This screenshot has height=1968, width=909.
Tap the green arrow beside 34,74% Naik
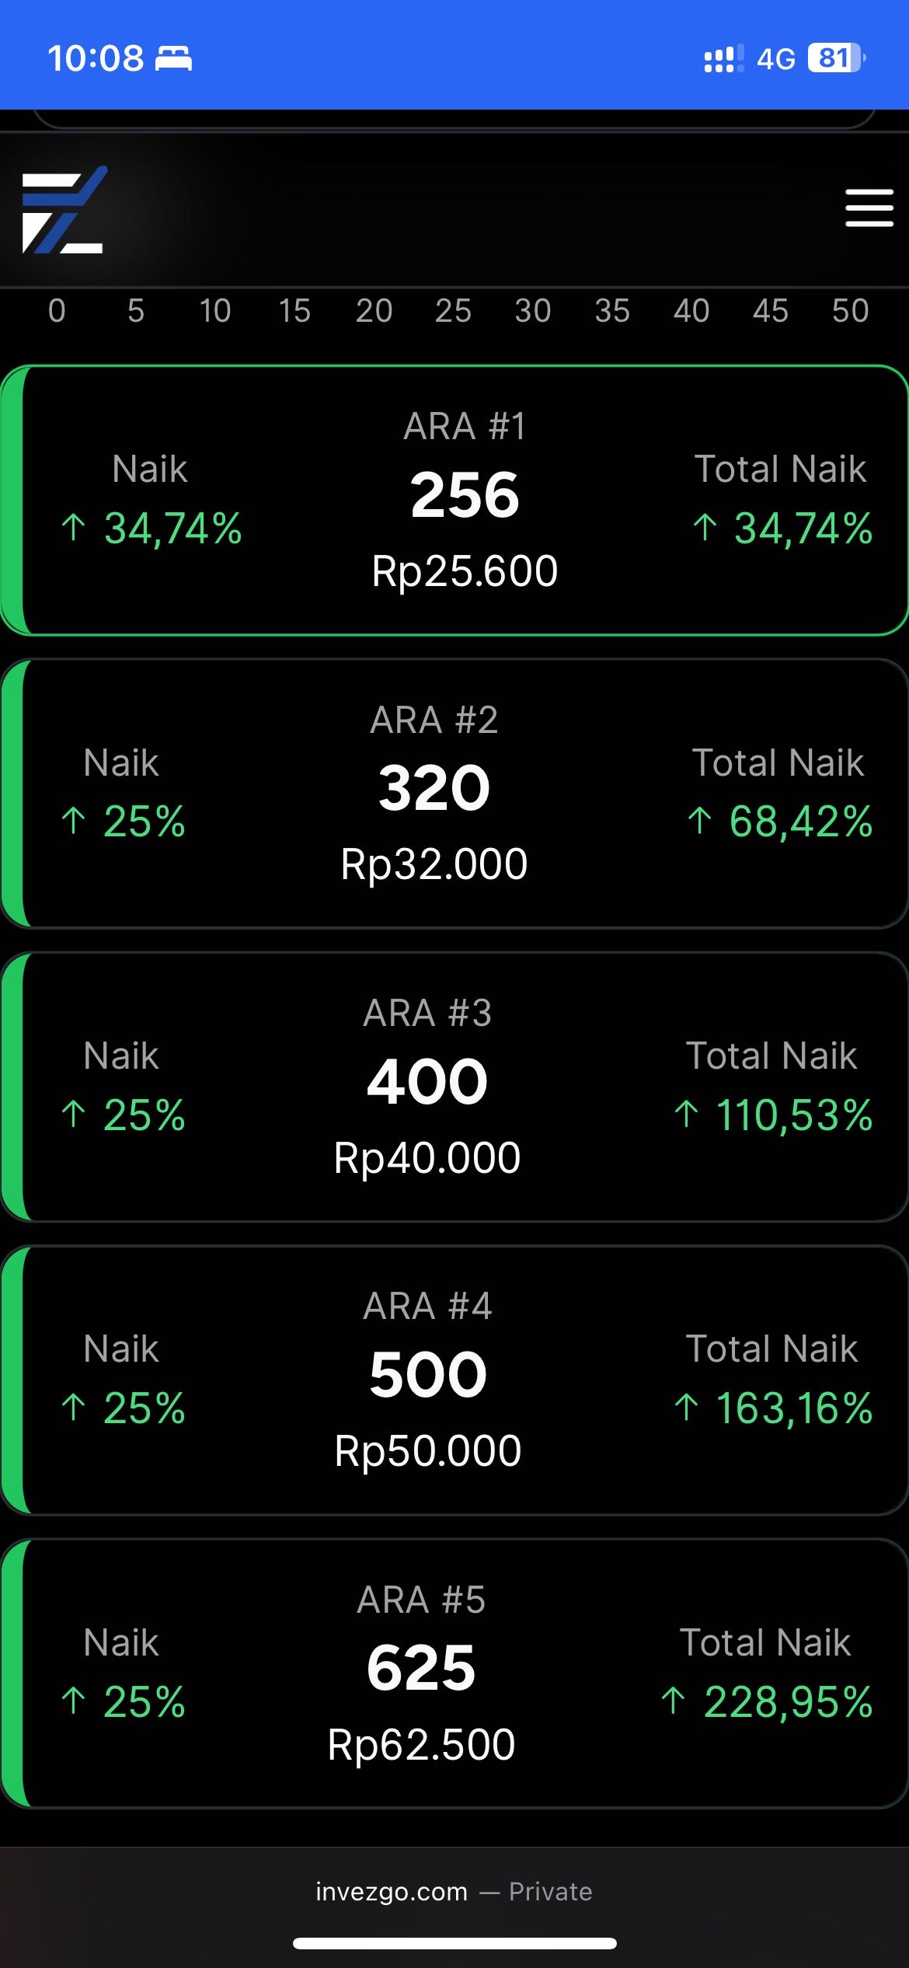(73, 528)
